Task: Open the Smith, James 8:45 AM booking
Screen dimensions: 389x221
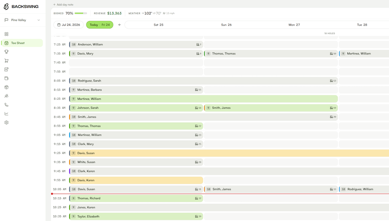Action: (x=203, y=117)
